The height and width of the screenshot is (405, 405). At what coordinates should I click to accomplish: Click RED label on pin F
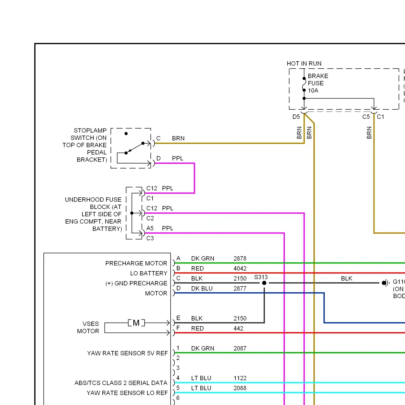coord(197,328)
